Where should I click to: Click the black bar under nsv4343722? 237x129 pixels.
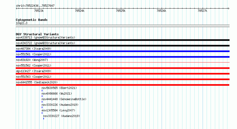pos(122,46)
